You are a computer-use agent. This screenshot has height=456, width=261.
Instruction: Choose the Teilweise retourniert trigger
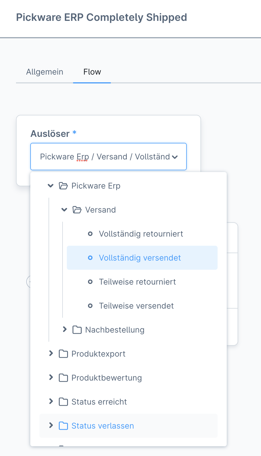137,282
